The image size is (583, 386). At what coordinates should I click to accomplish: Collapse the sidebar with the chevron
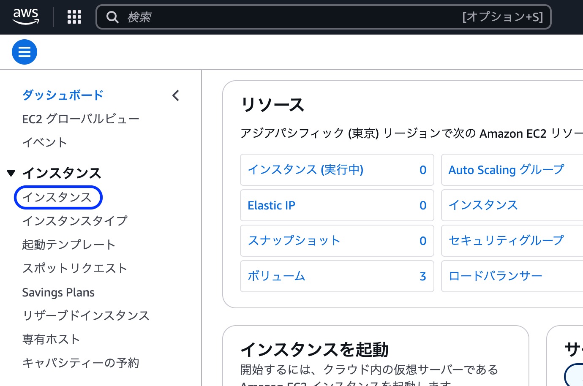click(175, 95)
